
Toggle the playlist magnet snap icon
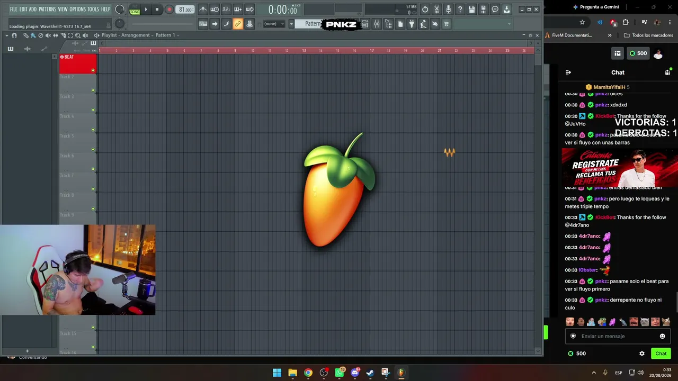14,35
